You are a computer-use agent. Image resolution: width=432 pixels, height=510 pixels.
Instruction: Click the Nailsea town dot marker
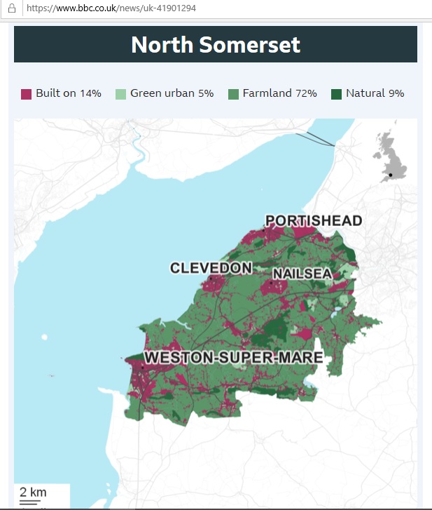(270, 283)
